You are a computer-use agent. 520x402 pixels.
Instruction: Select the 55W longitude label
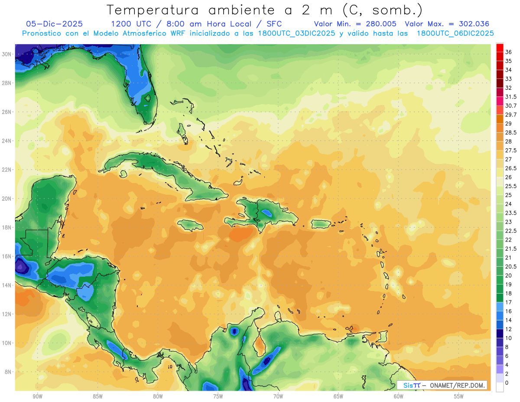(x=459, y=397)
